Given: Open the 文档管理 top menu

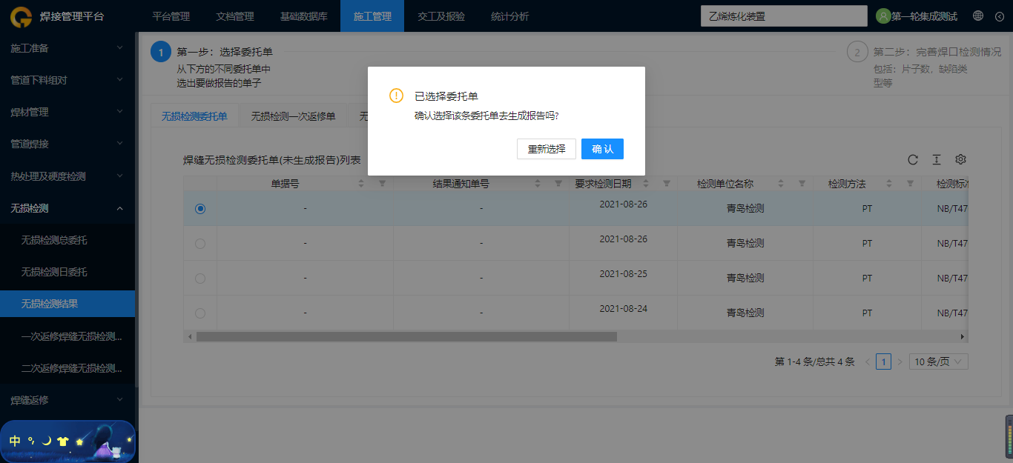Looking at the screenshot, I should (x=234, y=16).
